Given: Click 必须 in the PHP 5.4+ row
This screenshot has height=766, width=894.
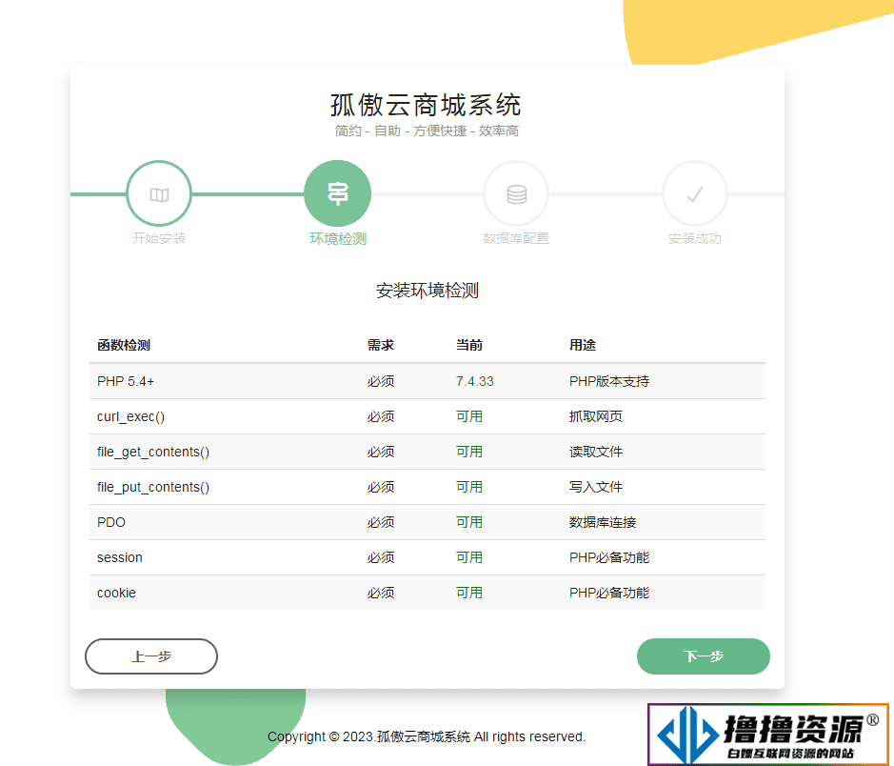Looking at the screenshot, I should [x=381, y=381].
